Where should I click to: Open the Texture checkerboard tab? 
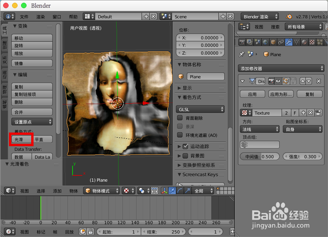pyautogui.click(x=312, y=42)
